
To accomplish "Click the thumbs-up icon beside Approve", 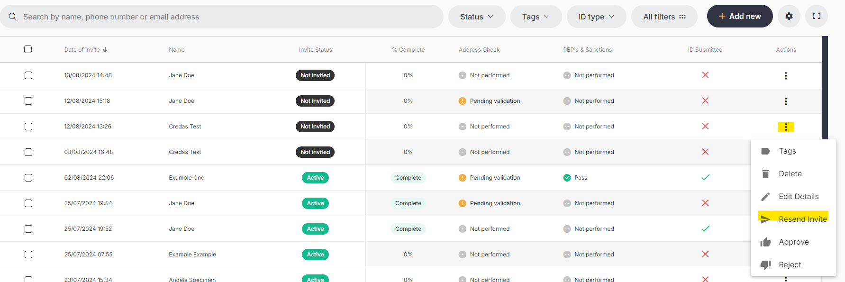I will click(765, 242).
